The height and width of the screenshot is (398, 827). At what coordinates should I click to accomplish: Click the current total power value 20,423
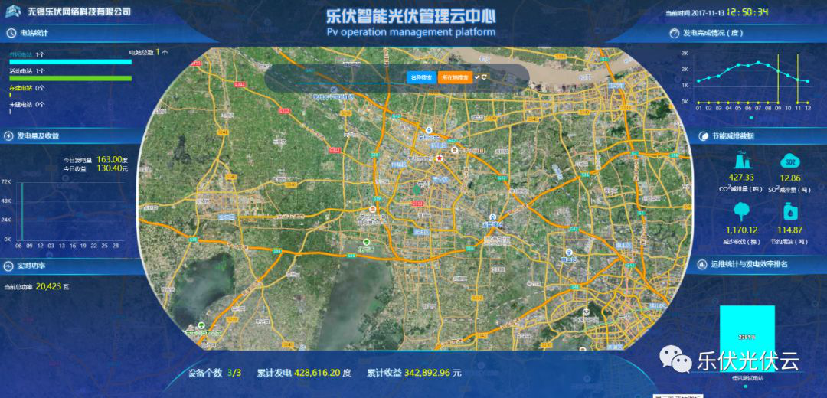(x=48, y=287)
